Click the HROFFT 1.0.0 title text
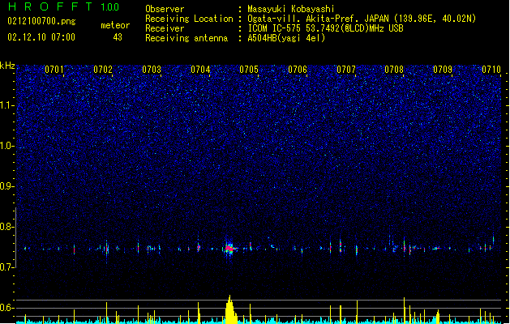The height and width of the screenshot is (324, 510). click(x=64, y=6)
